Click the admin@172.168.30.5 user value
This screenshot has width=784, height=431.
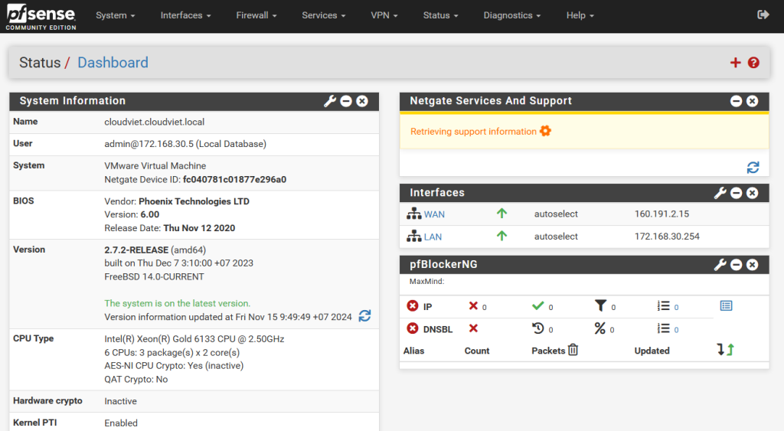(185, 144)
